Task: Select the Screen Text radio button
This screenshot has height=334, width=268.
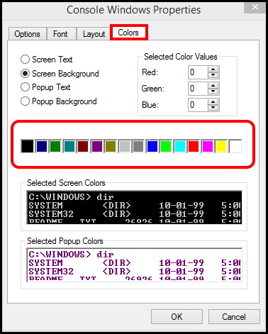Action: coord(46,60)
